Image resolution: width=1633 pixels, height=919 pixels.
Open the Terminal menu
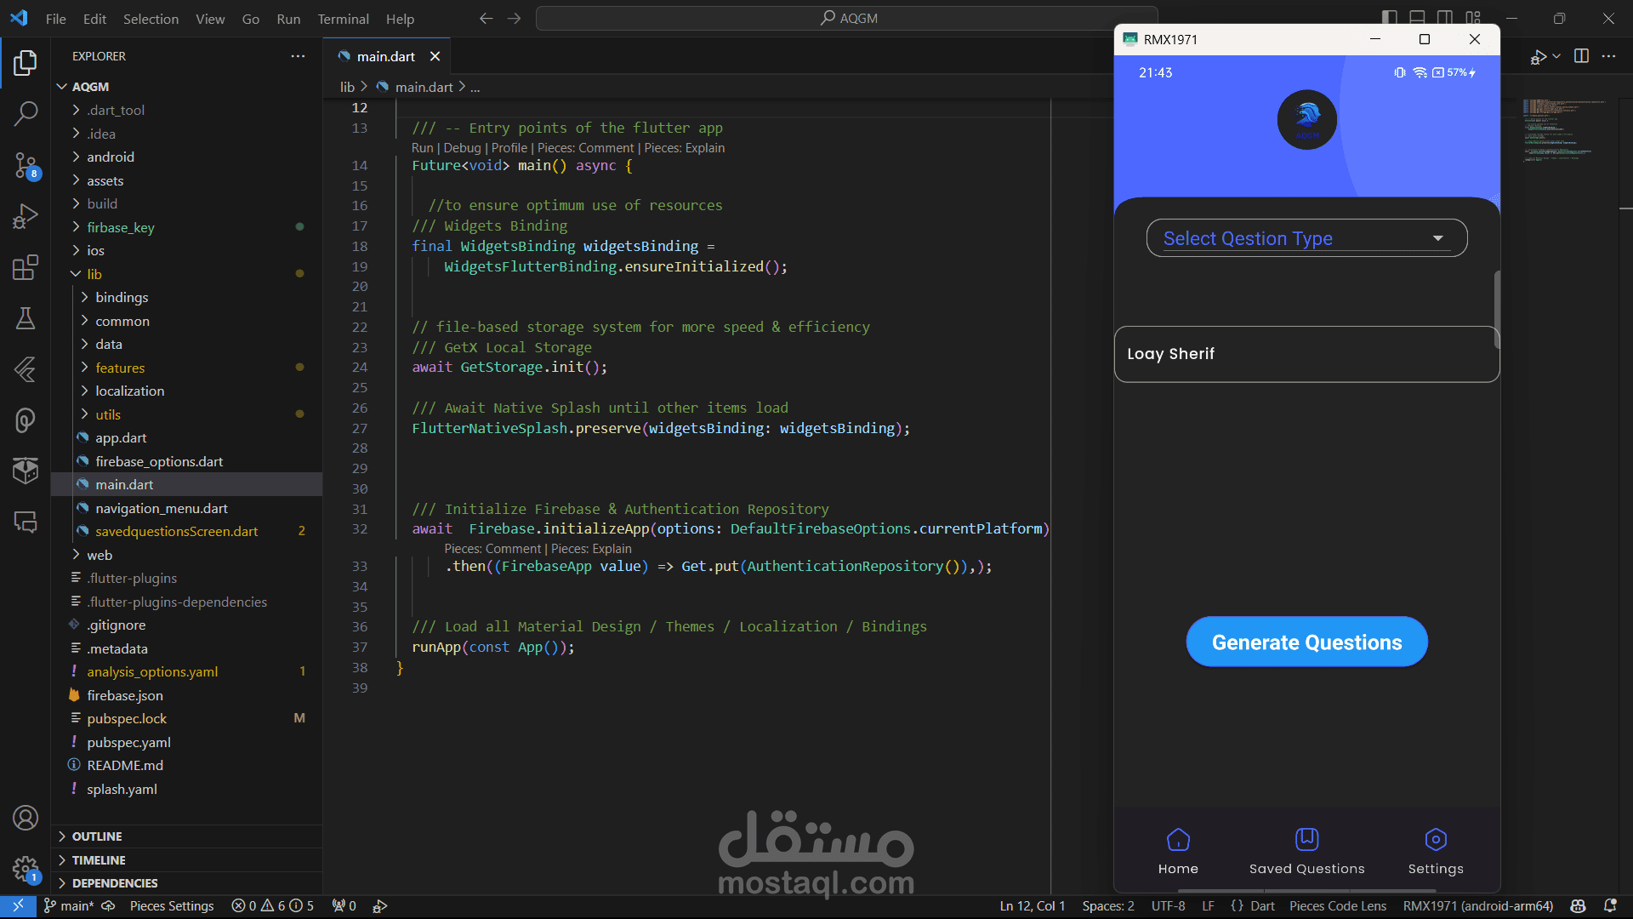point(343,19)
